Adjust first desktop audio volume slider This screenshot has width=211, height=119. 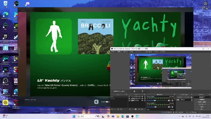[157, 100]
